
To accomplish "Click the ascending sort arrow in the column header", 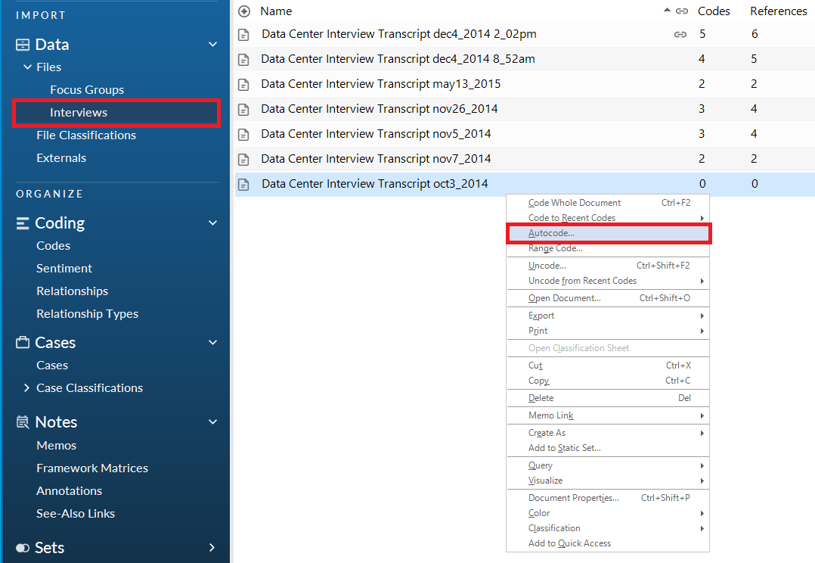I will click(666, 11).
